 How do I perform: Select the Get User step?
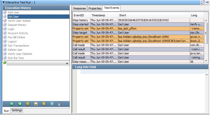tap(38, 17)
